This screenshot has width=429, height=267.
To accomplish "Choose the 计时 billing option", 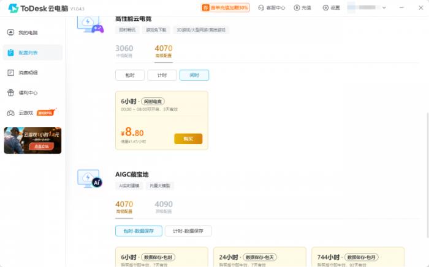I will coord(162,75).
